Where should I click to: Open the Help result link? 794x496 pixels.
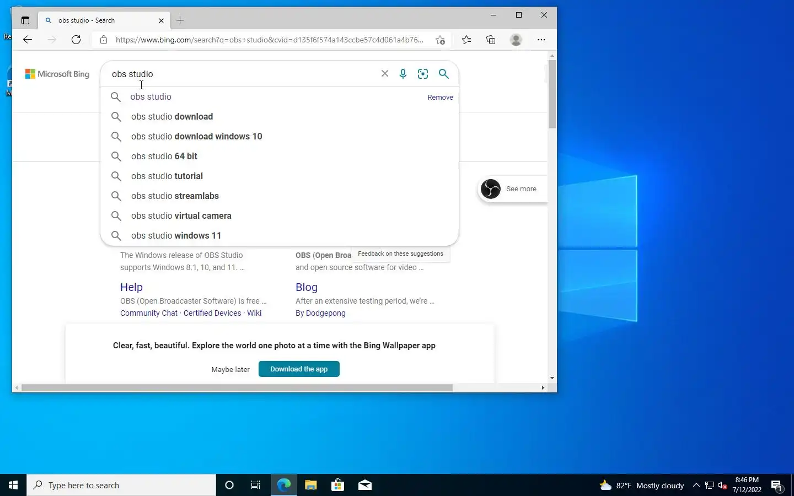[x=131, y=287]
